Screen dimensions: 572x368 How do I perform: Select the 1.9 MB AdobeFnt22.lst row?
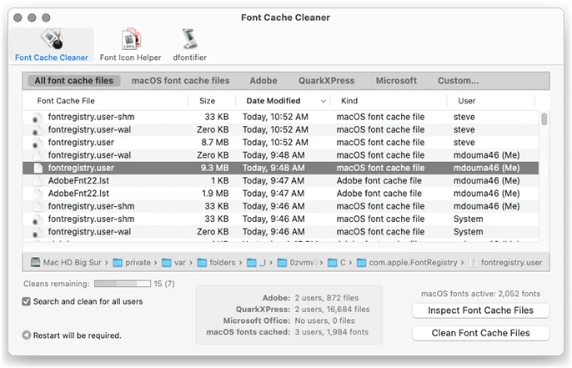pyautogui.click(x=280, y=194)
